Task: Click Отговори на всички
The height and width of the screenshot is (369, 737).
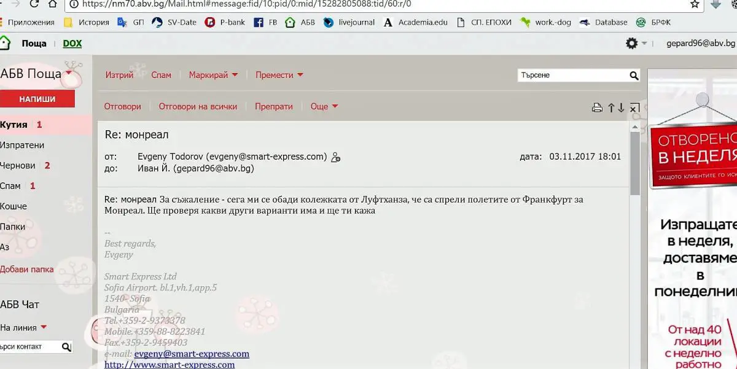Action: pyautogui.click(x=198, y=106)
